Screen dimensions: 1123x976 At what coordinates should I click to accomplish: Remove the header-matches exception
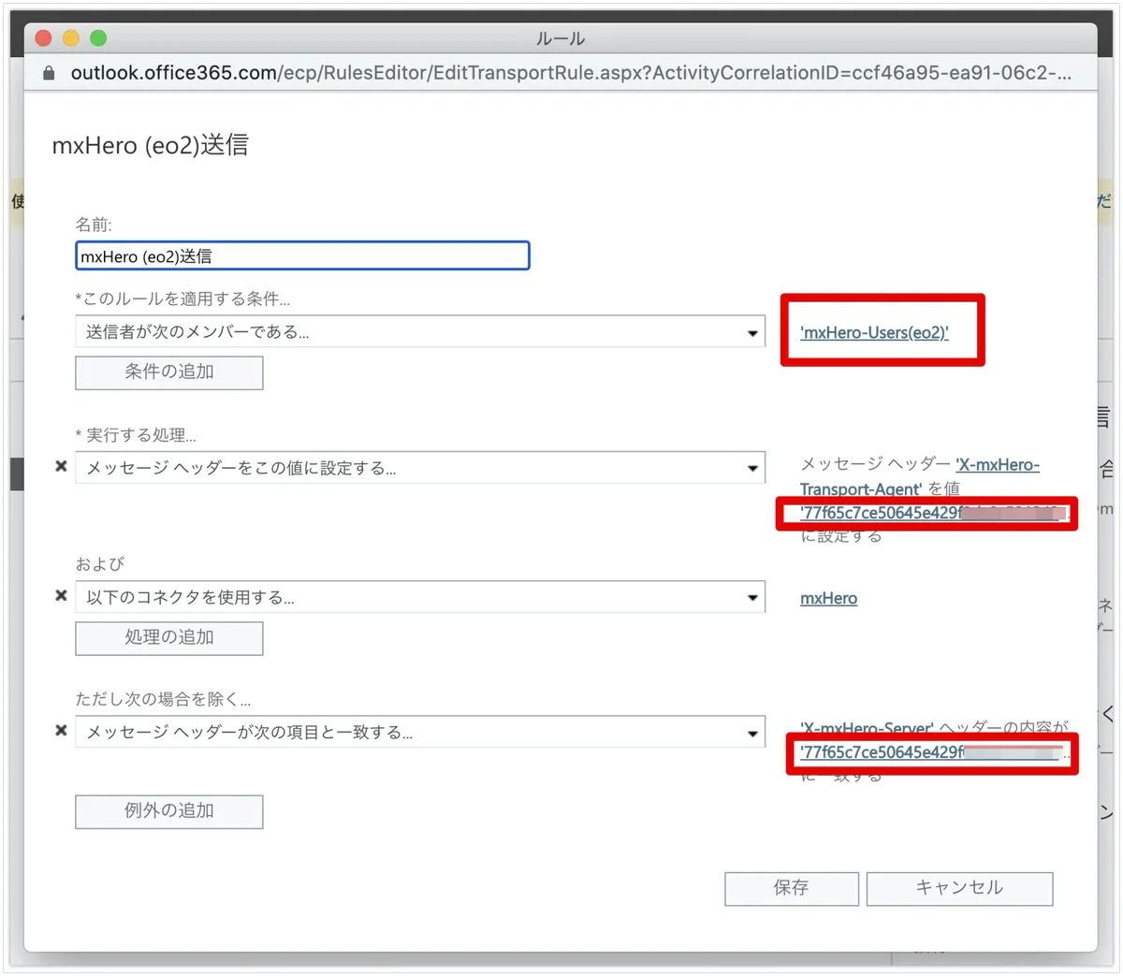point(61,730)
